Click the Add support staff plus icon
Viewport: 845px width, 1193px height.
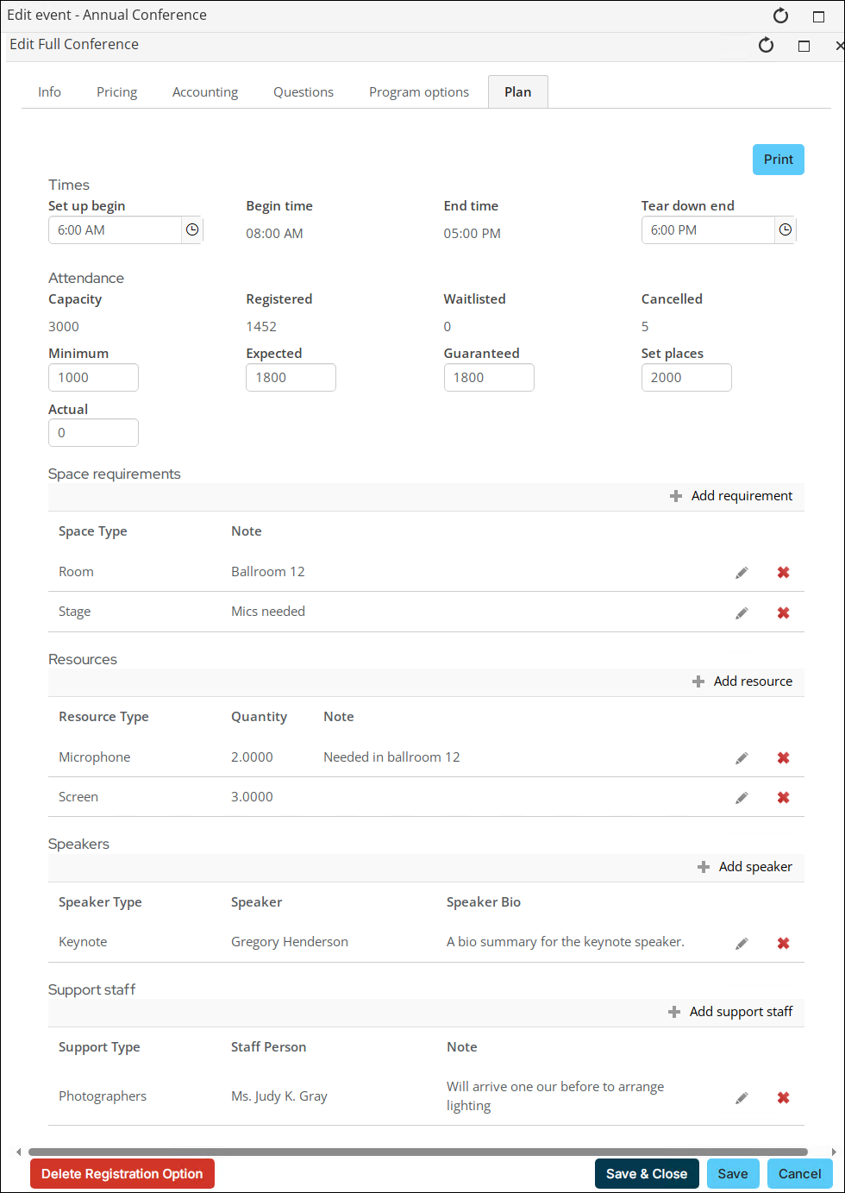(674, 1012)
